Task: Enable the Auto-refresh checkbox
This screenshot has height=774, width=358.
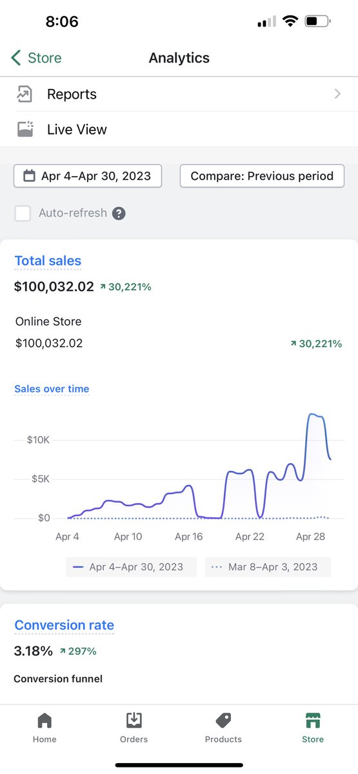Action: 23,213
